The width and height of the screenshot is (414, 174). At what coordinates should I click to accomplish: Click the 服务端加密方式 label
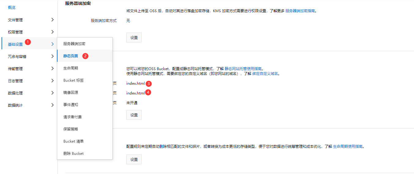(x=104, y=21)
